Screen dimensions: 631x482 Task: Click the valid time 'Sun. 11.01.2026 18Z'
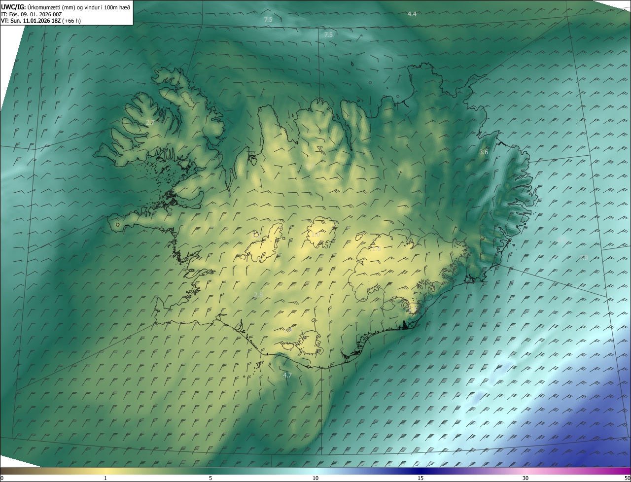[35, 21]
